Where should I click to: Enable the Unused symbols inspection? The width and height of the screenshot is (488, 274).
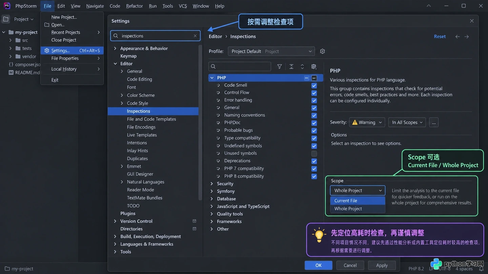314,153
